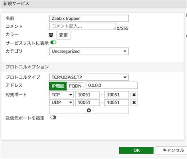Click the TCP starting port 10051 field
187x159 pixels.
pyautogui.click(x=87, y=95)
